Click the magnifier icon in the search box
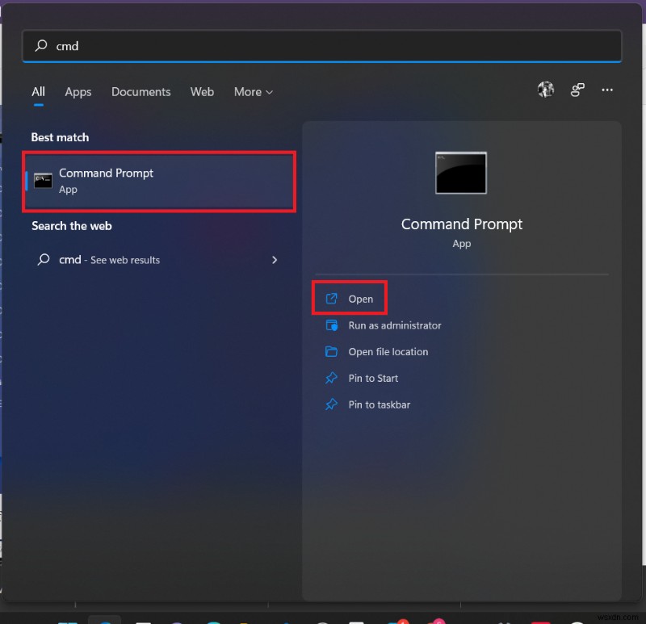Screen dimensions: 646x624 pyautogui.click(x=40, y=46)
